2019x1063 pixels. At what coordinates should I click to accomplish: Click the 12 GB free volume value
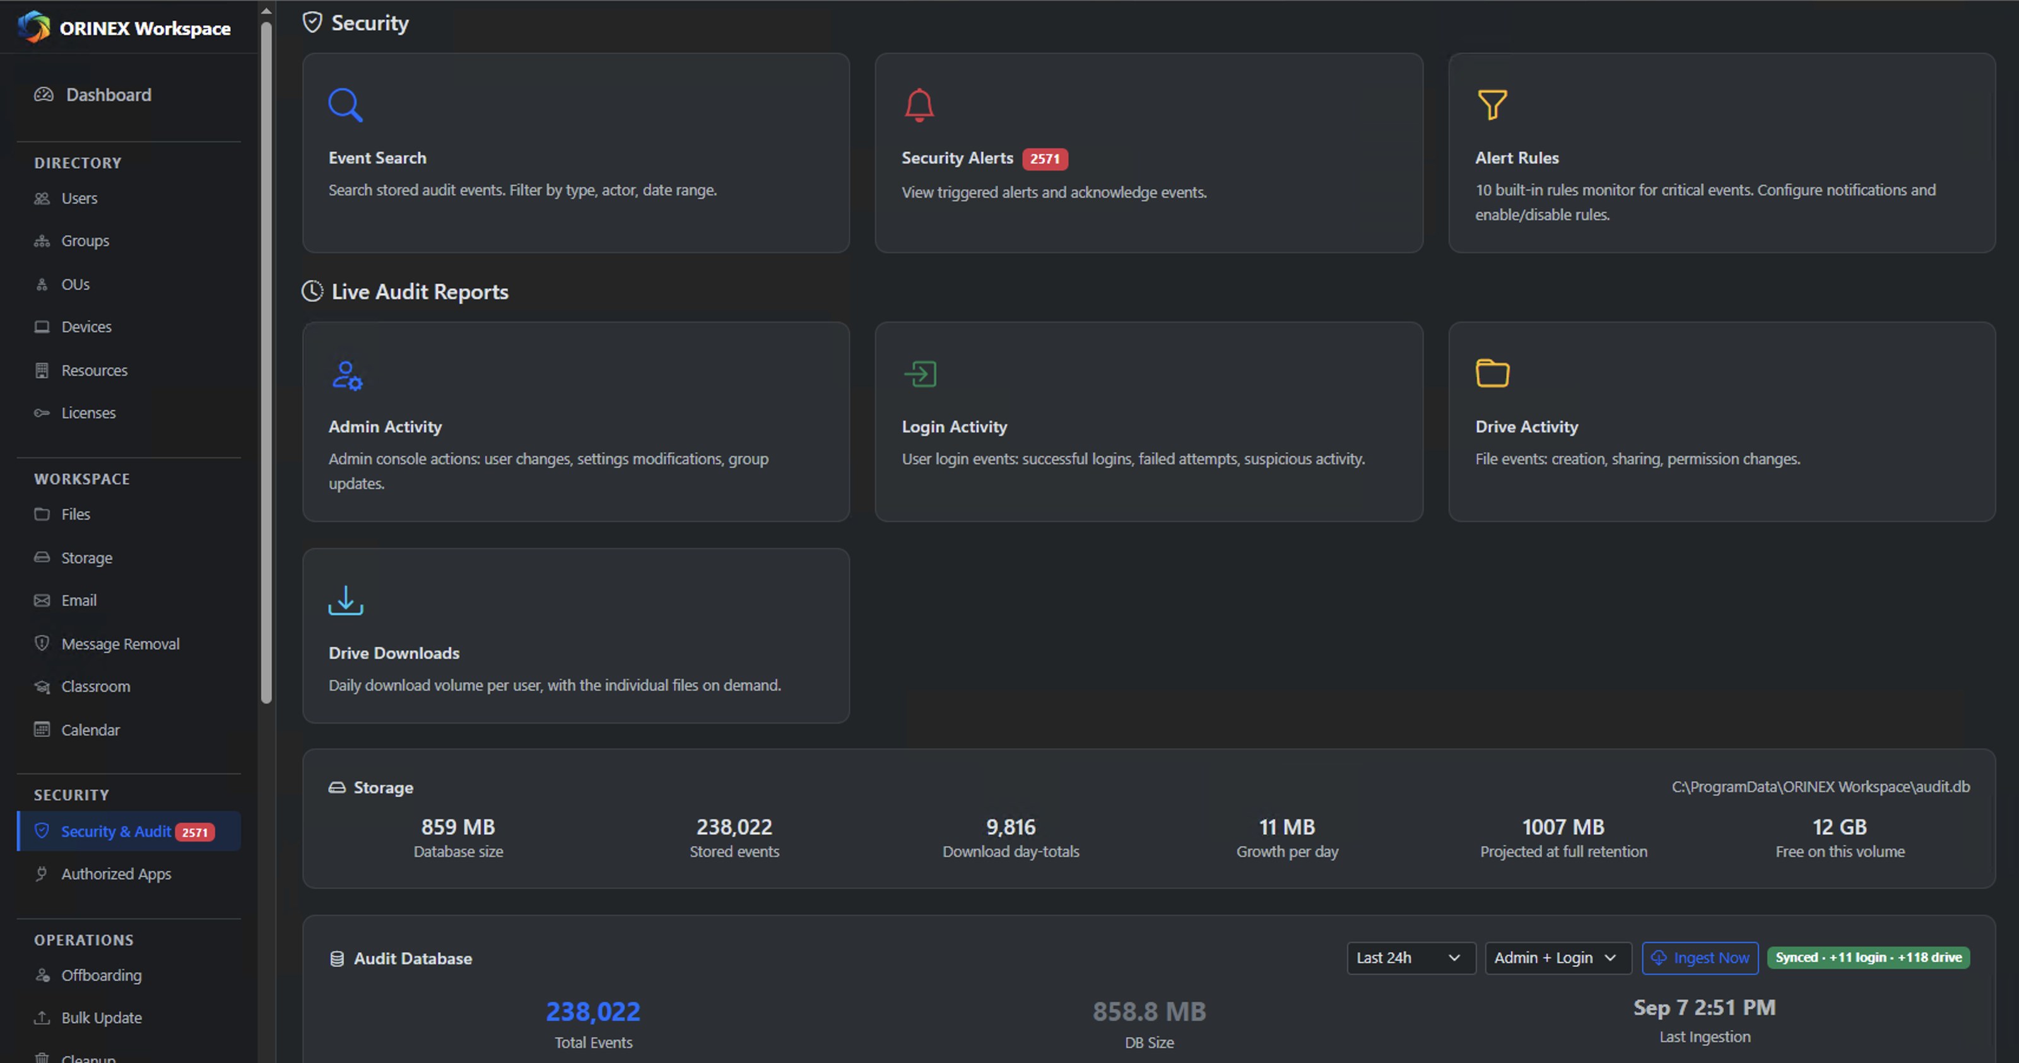click(1840, 827)
